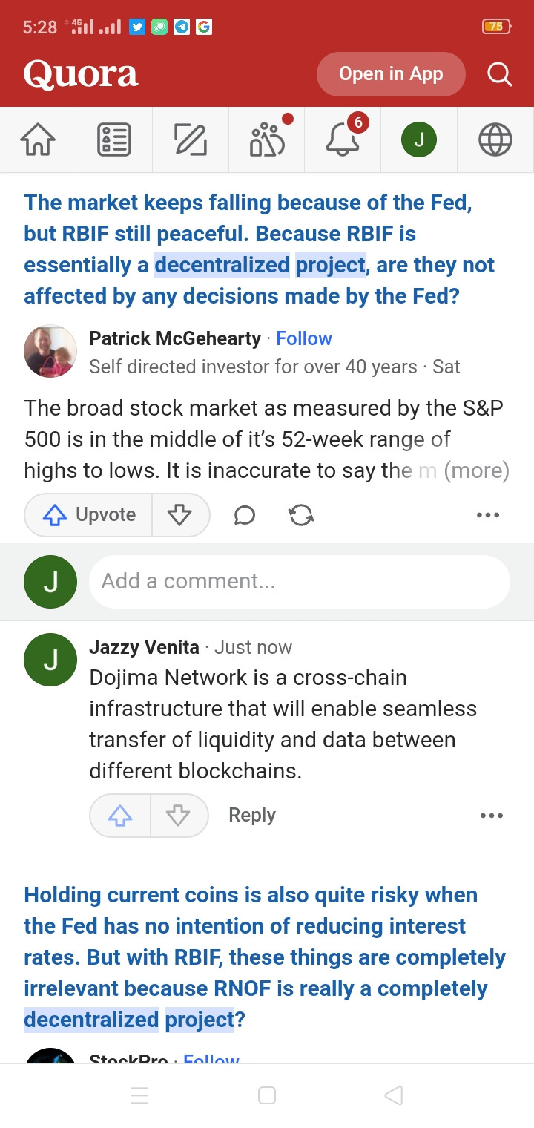Share Patrick's answer with the reshare icon
Image resolution: width=534 pixels, height=1128 pixels.
(x=300, y=515)
